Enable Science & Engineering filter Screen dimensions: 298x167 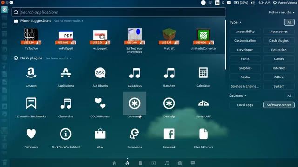click(x=245, y=86)
